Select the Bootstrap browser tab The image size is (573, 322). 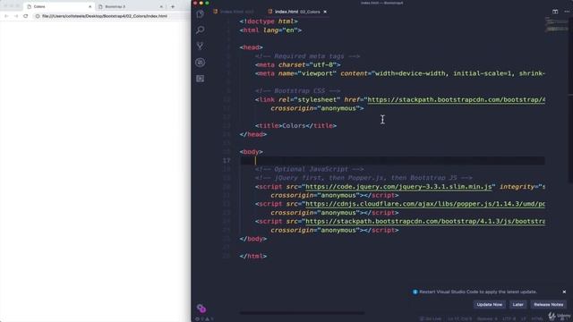(x=131, y=6)
